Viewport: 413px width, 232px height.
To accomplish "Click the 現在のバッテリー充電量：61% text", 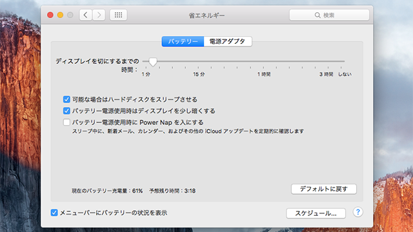I will (x=107, y=191).
